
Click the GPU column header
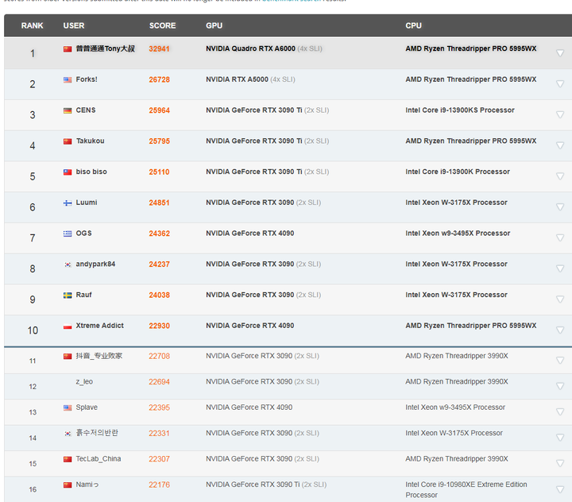click(x=214, y=25)
